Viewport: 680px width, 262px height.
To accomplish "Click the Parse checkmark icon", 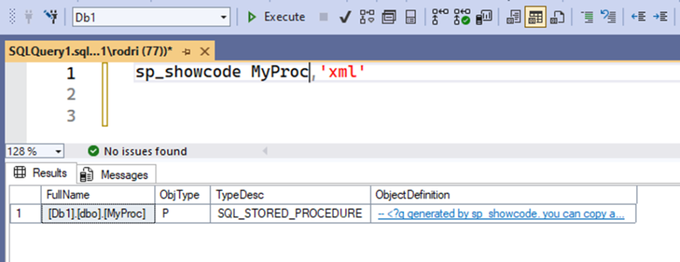I will pos(345,17).
